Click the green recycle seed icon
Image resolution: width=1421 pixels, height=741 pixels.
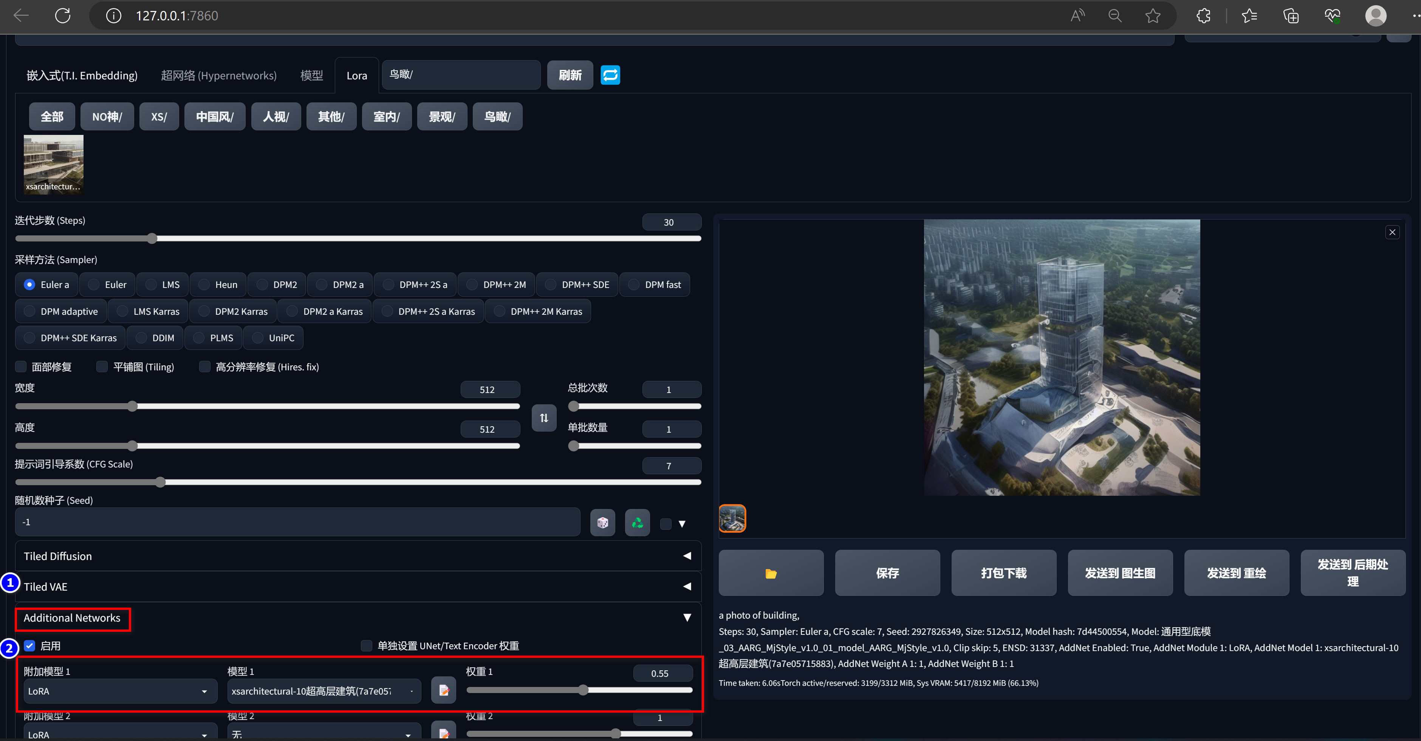tap(637, 523)
